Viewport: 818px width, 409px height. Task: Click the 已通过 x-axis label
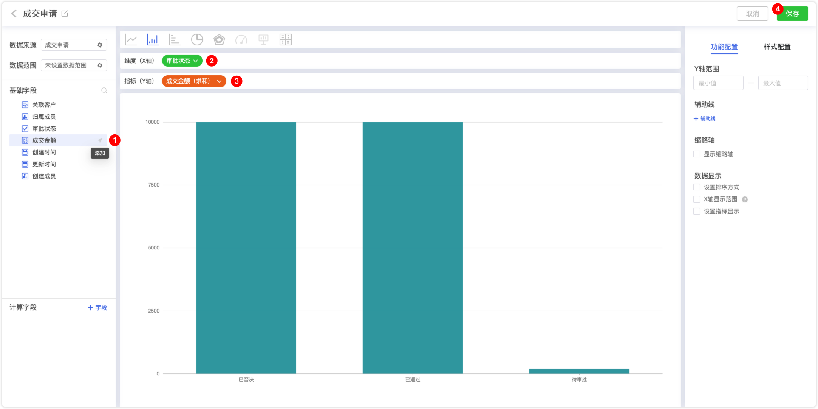pos(413,380)
